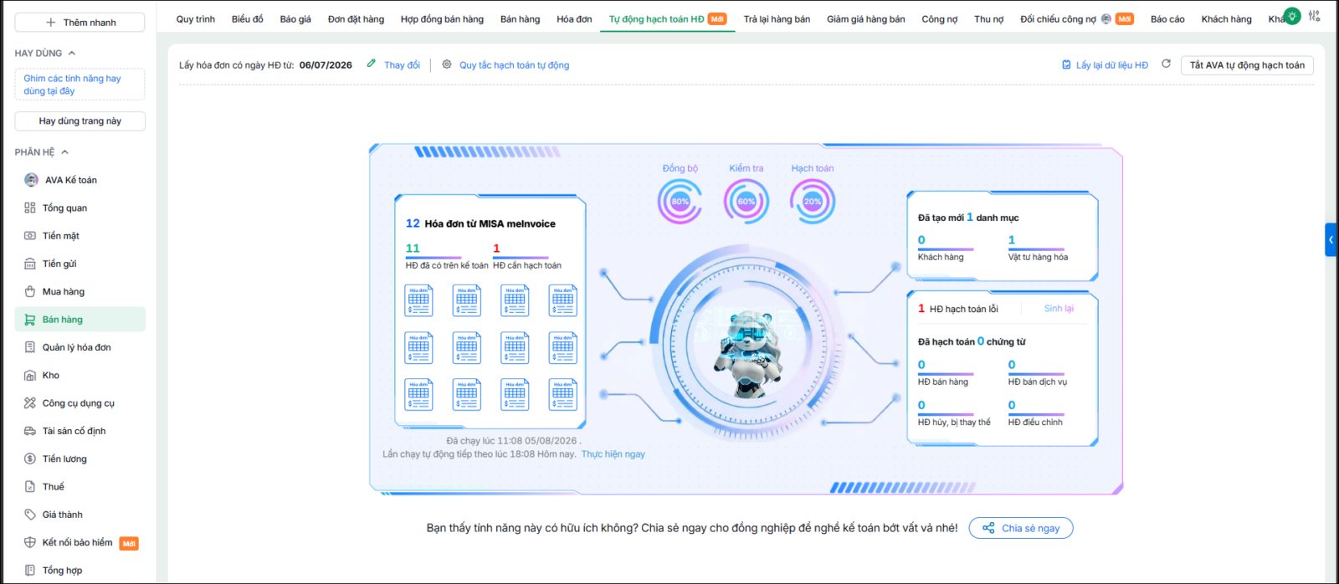
Task: Click Hay dùng trang này button
Action: [x=80, y=121]
